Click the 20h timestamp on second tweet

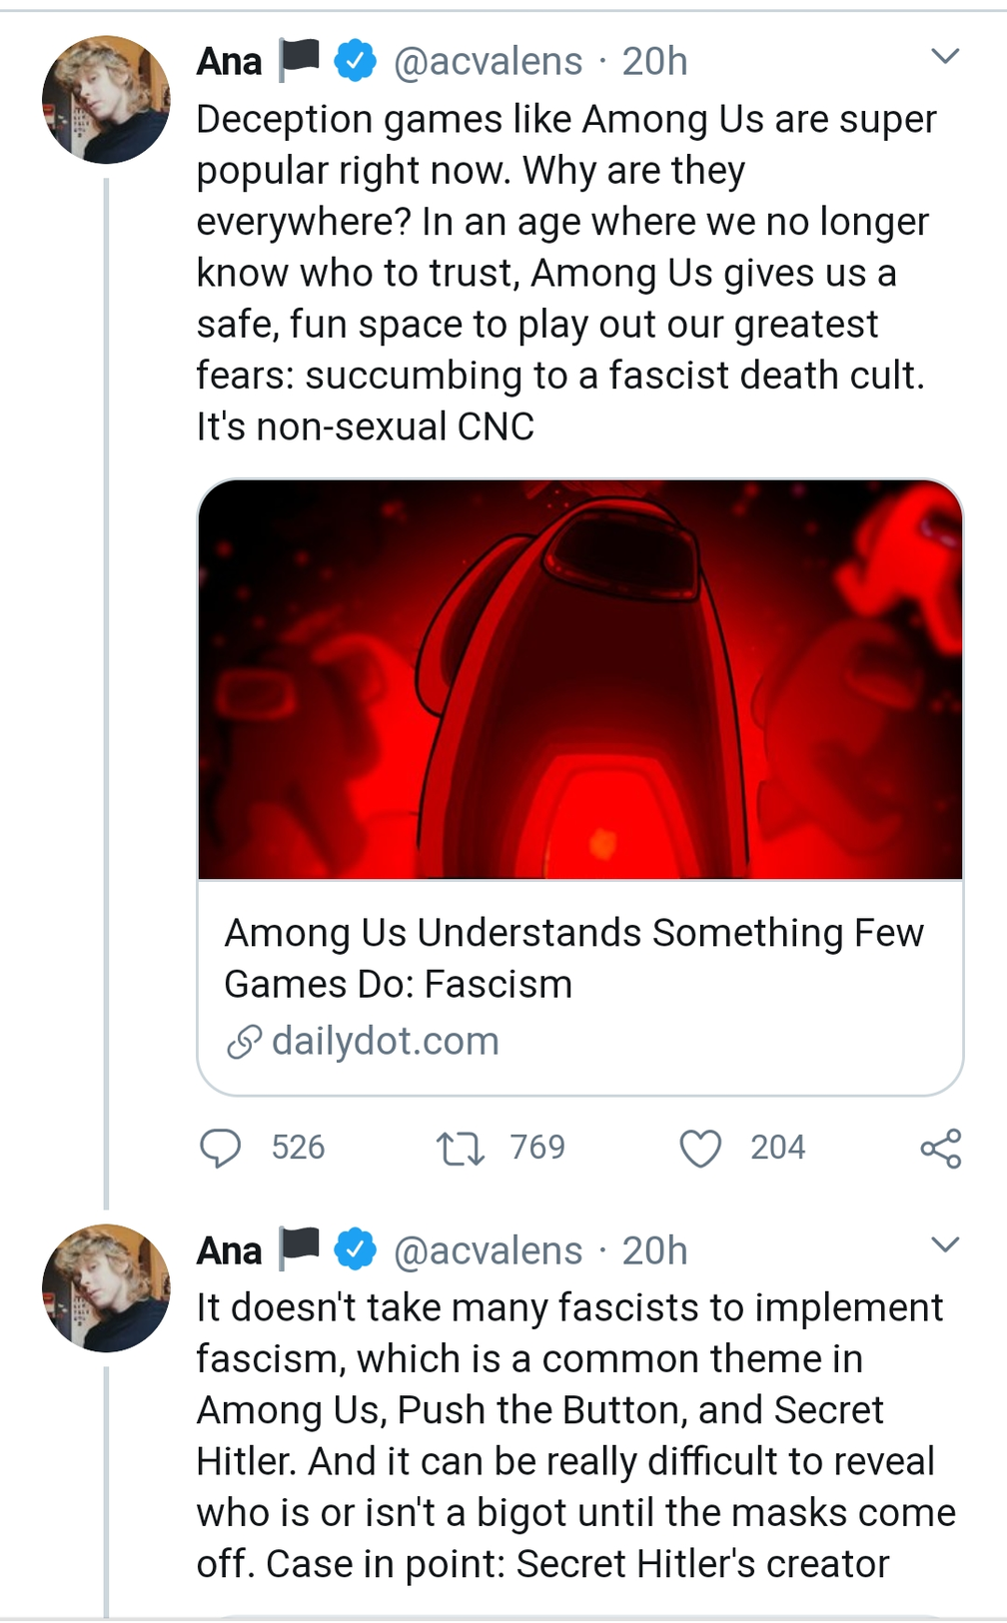(654, 1251)
